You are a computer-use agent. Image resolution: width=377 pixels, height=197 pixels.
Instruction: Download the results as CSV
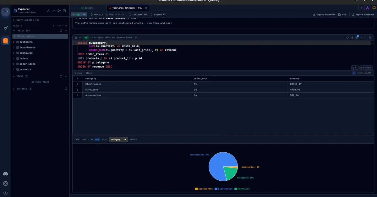click(x=360, y=73)
